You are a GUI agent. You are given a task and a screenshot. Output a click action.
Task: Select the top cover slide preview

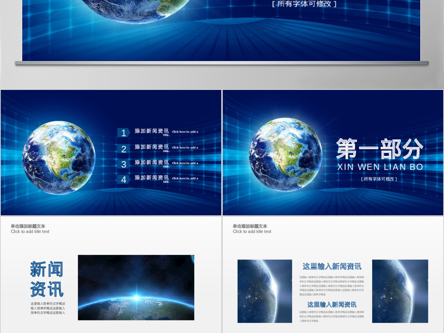click(x=221, y=30)
